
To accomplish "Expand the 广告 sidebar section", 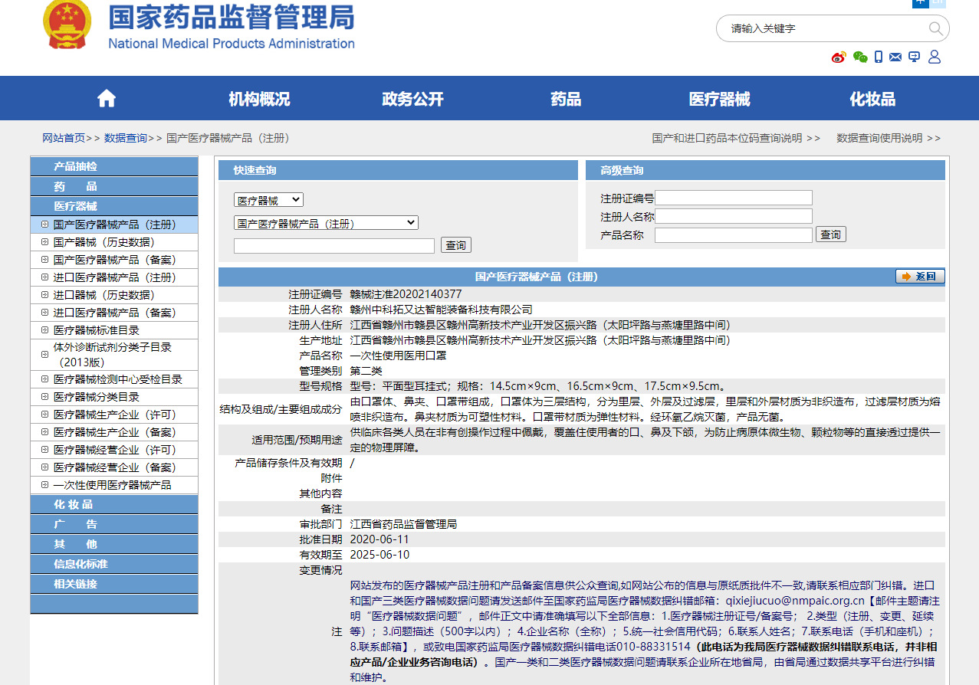I will pyautogui.click(x=114, y=524).
